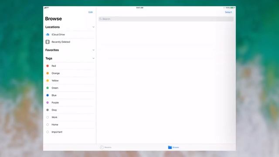The image size is (279, 157).
Task: Click the Purple tag label
Action: tap(55, 102)
